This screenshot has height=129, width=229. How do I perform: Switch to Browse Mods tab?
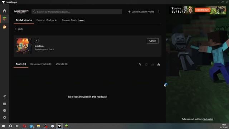coord(69,20)
